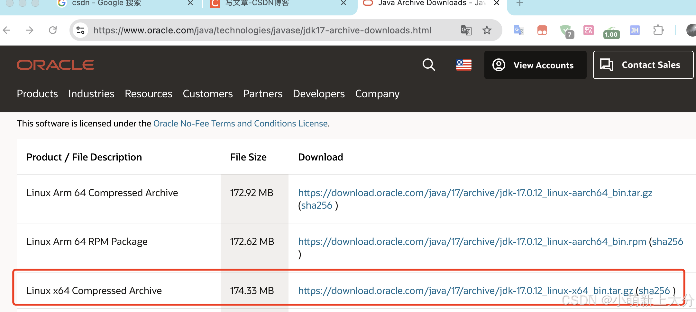Click the View Accounts button
The image size is (696, 312).
tap(535, 65)
